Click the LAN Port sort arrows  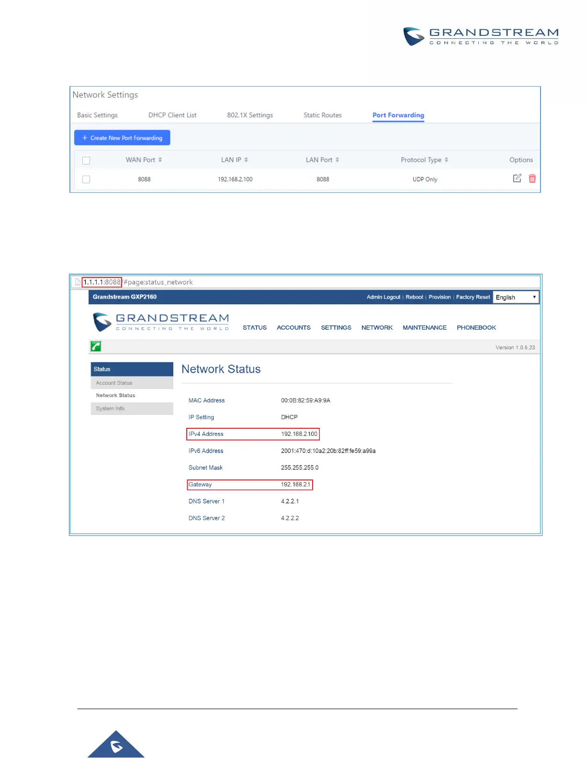point(337,160)
